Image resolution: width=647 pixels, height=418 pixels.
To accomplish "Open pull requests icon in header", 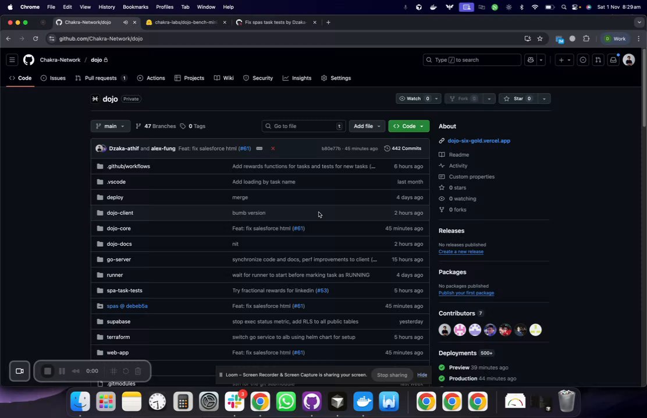I will [598, 60].
